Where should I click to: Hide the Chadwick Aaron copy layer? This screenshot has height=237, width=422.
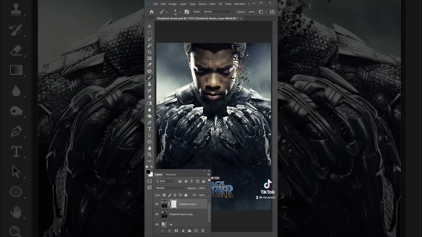157,214
